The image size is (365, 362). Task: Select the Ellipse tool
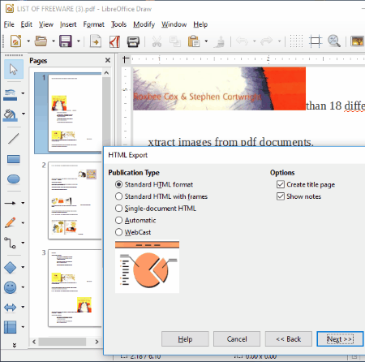point(14,179)
